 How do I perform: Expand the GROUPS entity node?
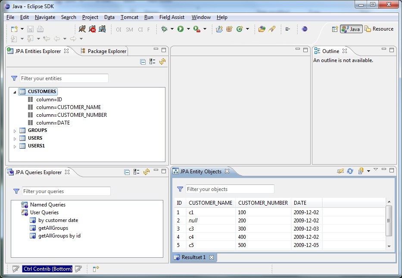pyautogui.click(x=14, y=131)
